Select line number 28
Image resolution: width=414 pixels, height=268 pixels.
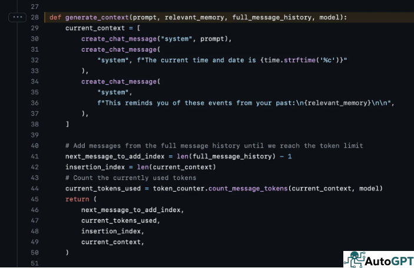[35, 18]
